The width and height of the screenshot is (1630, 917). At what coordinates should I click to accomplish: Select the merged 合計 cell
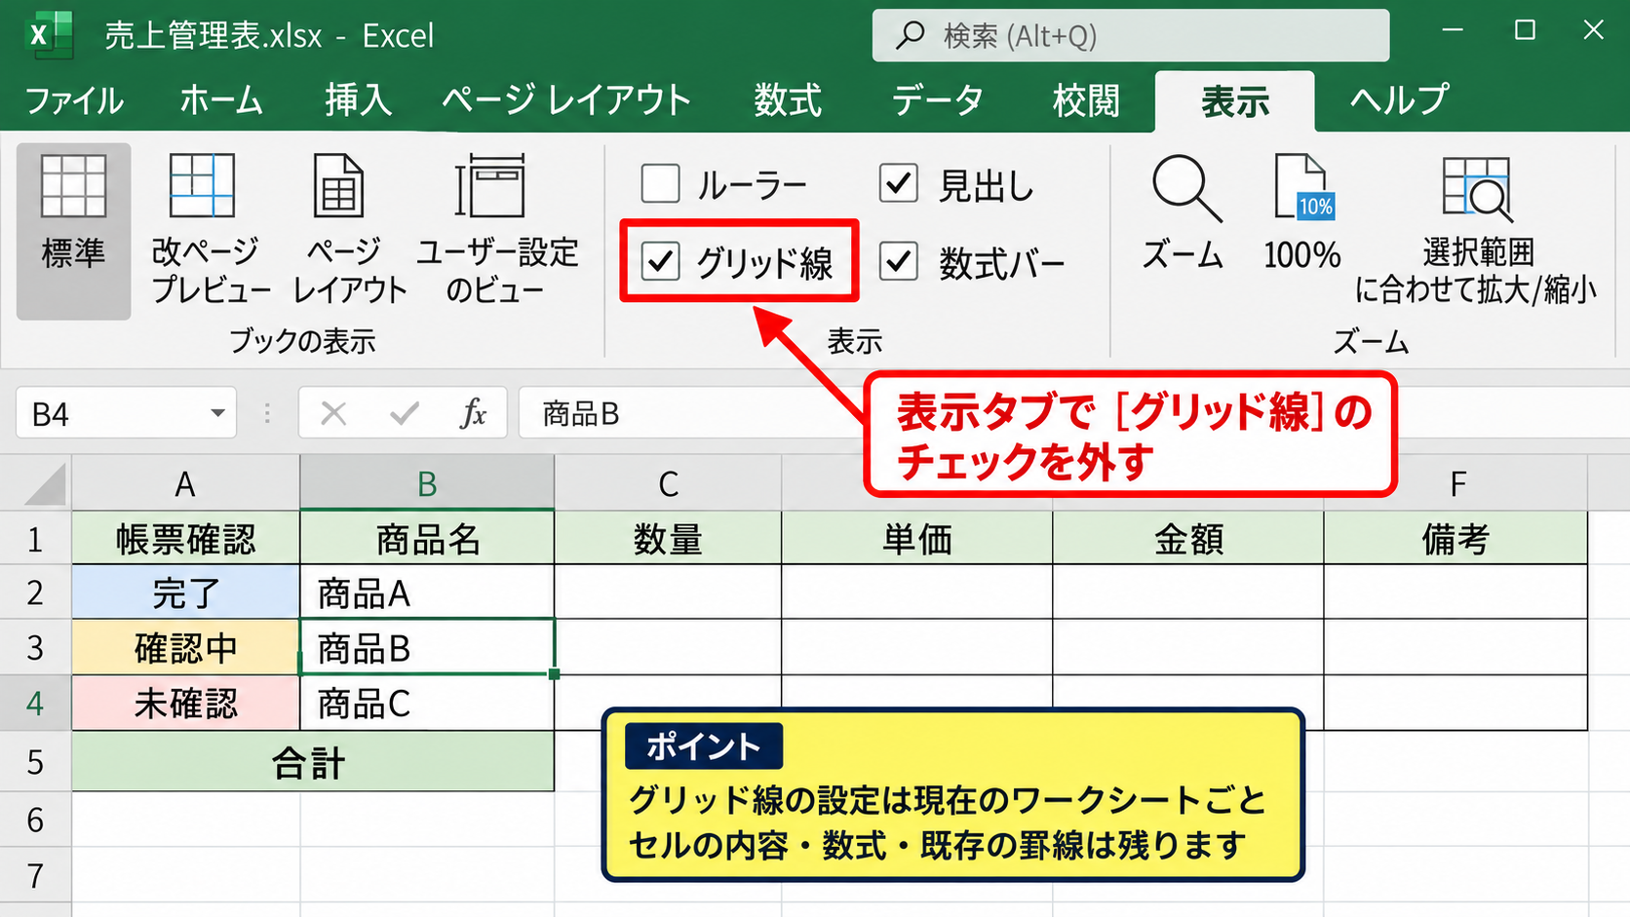[313, 762]
